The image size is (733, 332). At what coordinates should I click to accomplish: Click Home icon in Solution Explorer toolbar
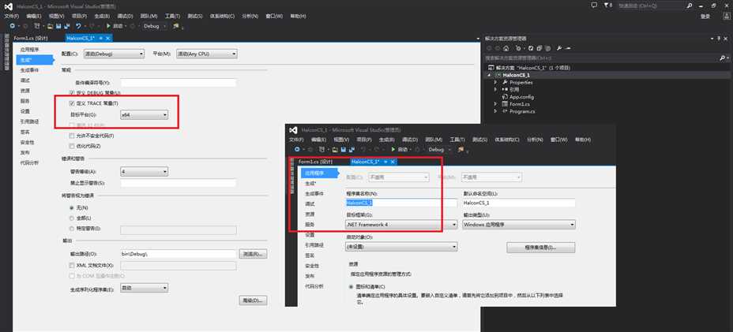pyautogui.click(x=506, y=48)
